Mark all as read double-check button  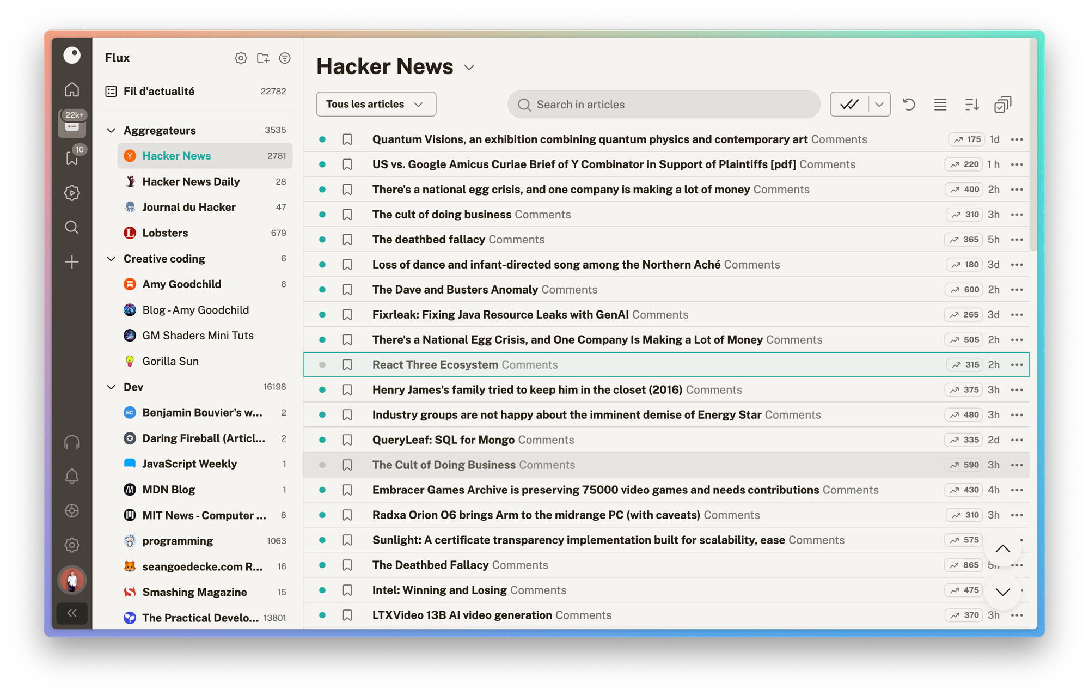[849, 104]
